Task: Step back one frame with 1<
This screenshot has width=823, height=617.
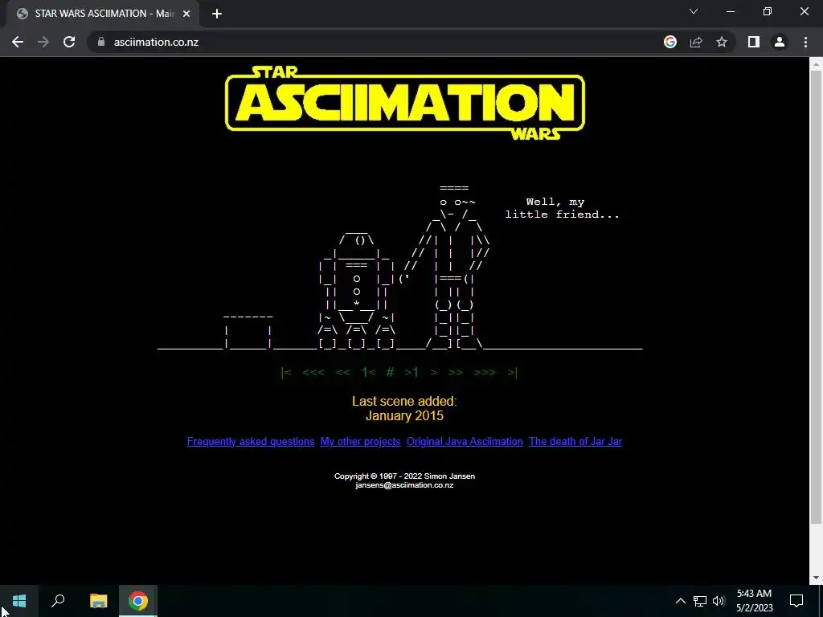Action: (x=368, y=373)
